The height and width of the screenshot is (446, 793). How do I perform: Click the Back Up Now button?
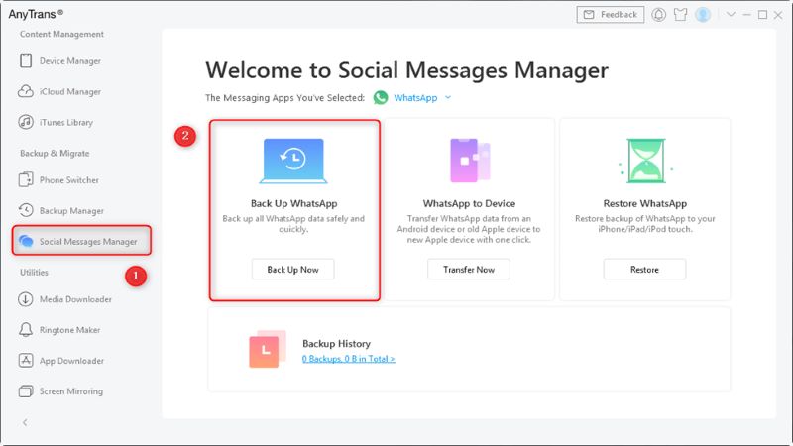click(292, 269)
